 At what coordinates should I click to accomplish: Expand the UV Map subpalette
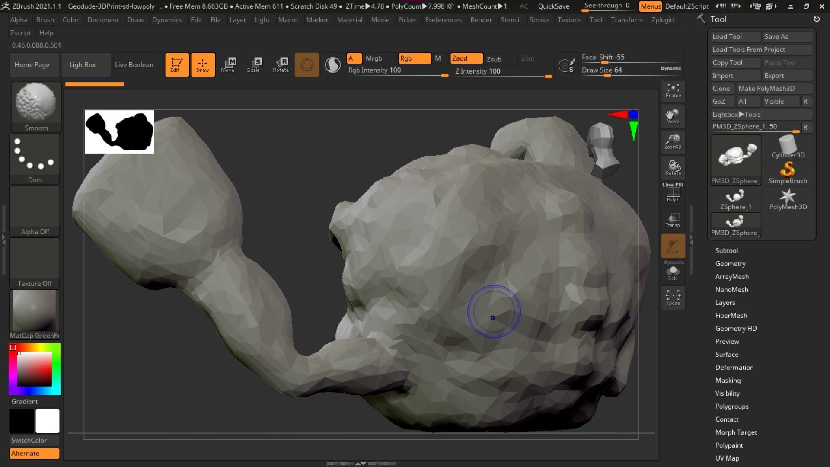click(x=727, y=458)
